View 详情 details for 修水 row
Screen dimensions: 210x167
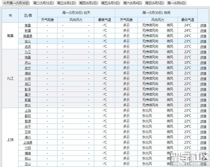point(203,105)
